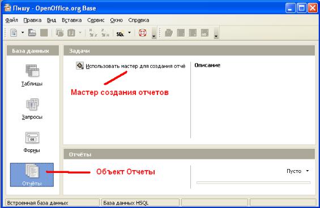
Task: Click the Open database object icon in second toolbar
Action: click(x=169, y=33)
